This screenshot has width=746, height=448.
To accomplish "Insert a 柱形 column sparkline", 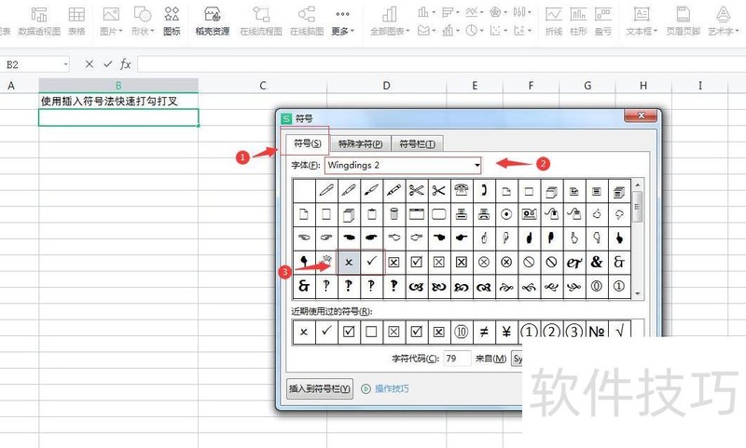I will point(578,21).
